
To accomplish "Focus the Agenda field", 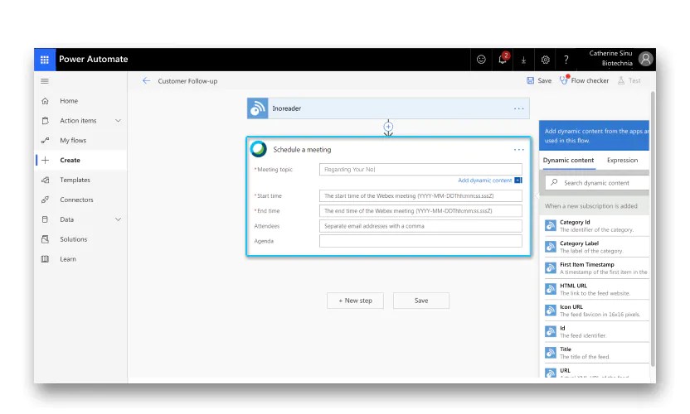I will tap(420, 241).
